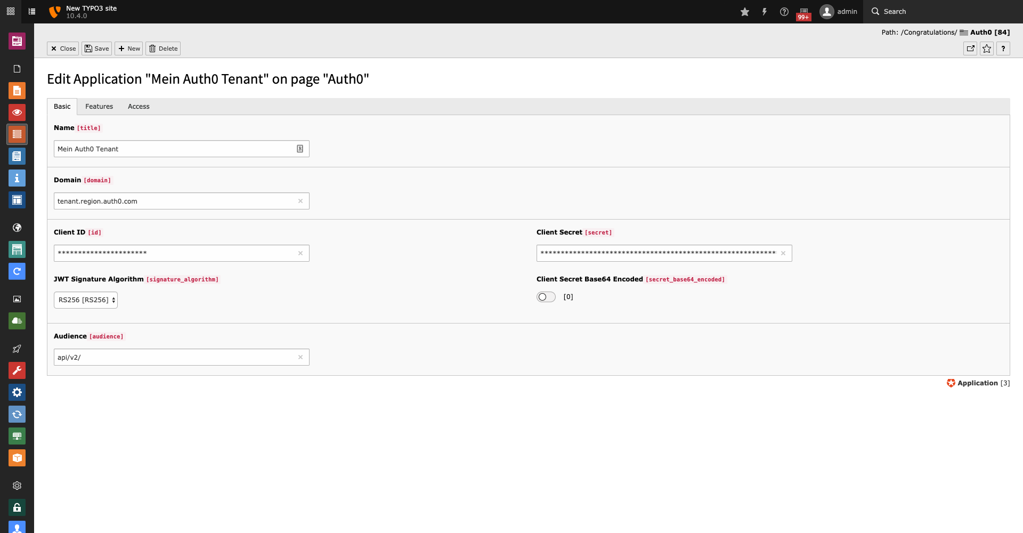
Task: Switch to the Basic tab
Action: click(62, 107)
